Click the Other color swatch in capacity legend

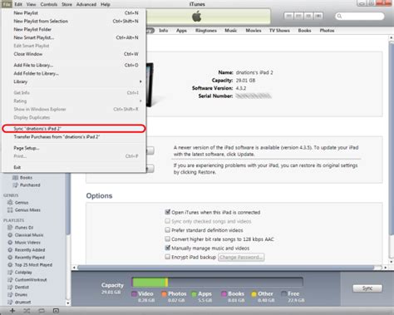pos(254,293)
